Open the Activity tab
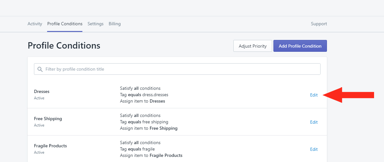This screenshot has width=384, height=162. 35,24
